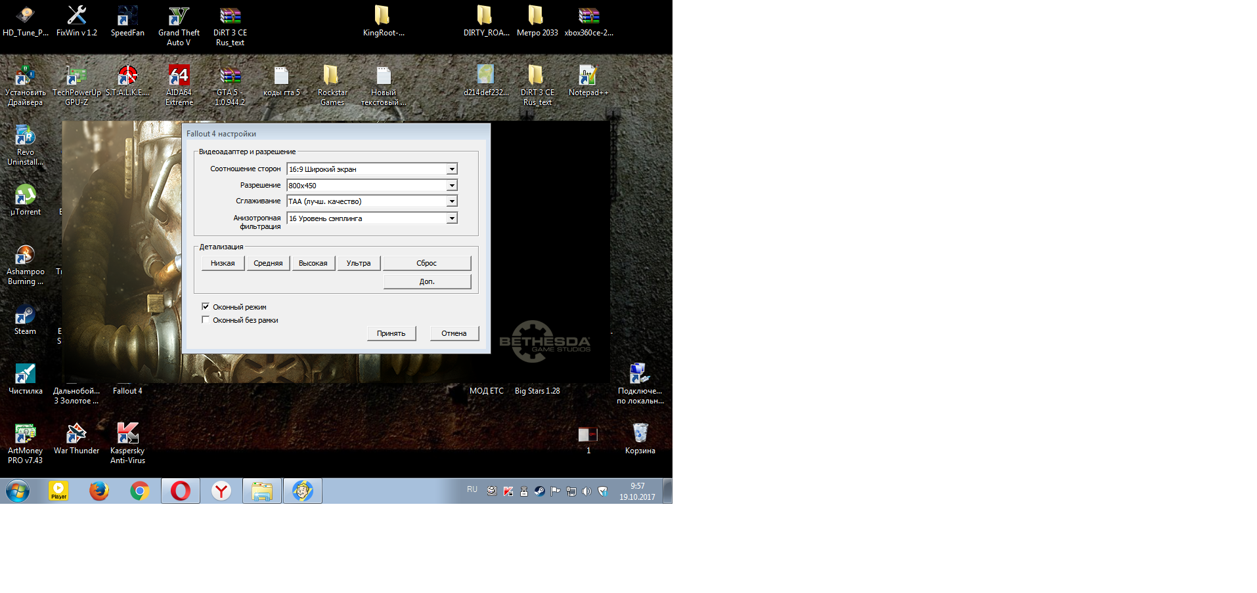Viewport: 1257px width, 593px height.
Task: Toggle the Оконный без рамки checkbox
Action: point(206,319)
